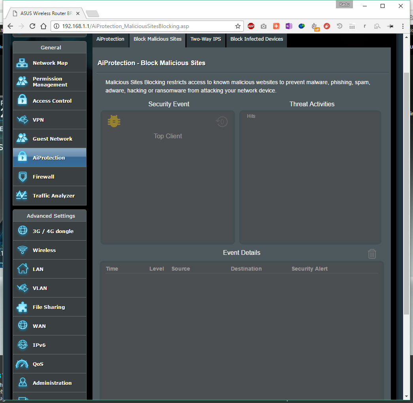Click Traffic Analyzer chart icon
This screenshot has height=403, width=413.
tap(22, 195)
